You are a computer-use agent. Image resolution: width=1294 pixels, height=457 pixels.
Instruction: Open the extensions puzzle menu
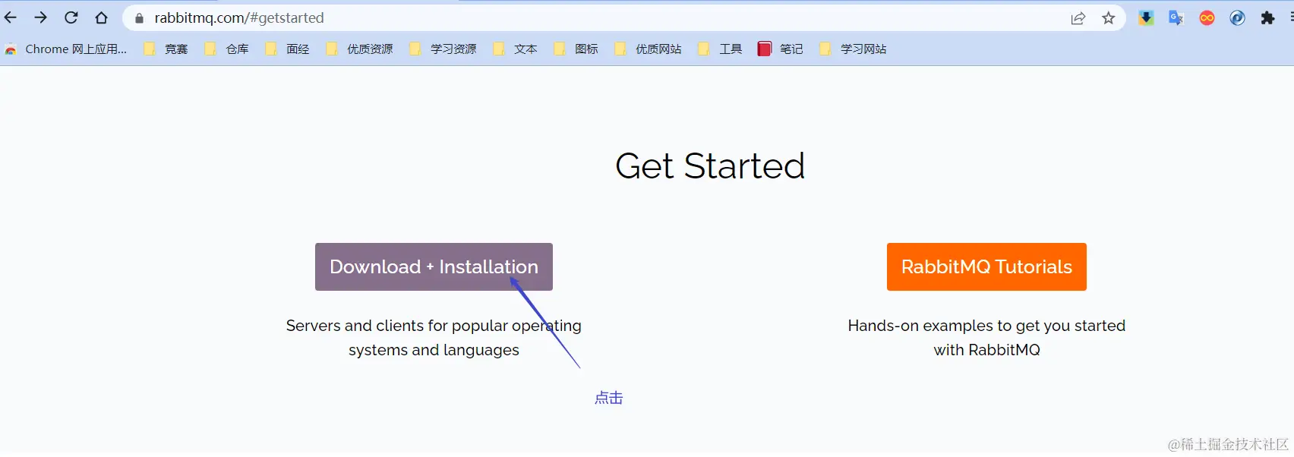[x=1267, y=18]
